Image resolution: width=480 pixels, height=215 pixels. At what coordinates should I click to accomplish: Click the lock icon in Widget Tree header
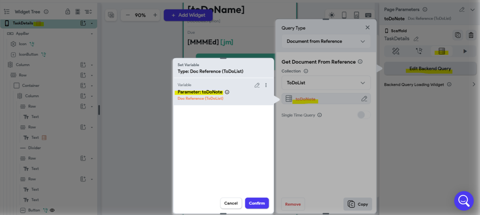[68, 12]
